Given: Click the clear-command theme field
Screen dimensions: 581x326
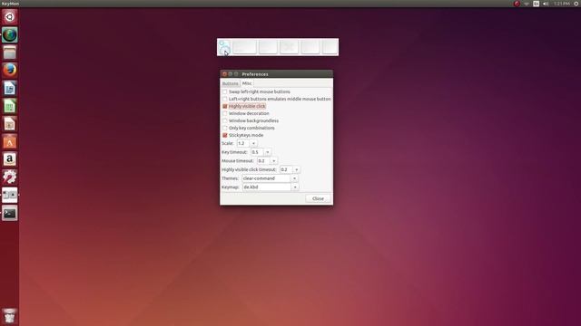Looking at the screenshot, I should [266, 178].
